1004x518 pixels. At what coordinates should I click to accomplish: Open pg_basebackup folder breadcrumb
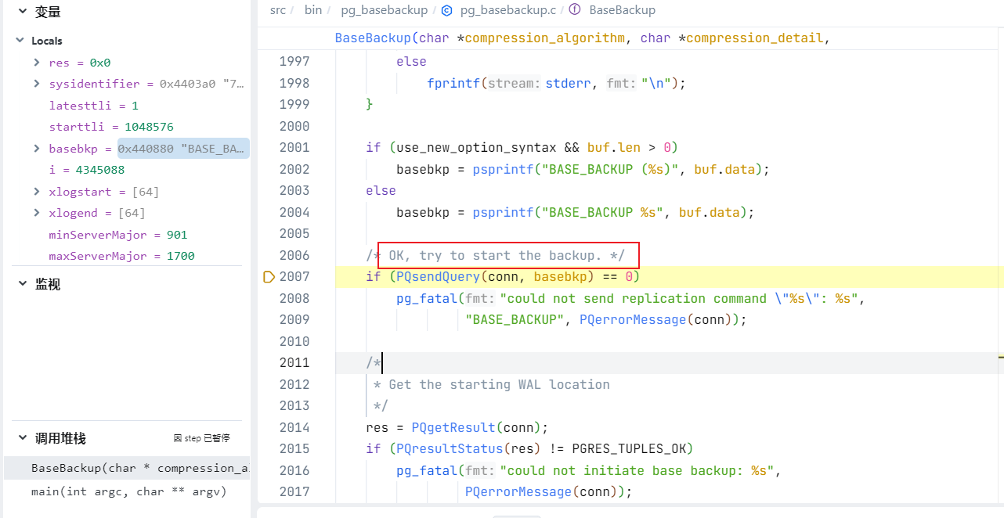tap(384, 10)
